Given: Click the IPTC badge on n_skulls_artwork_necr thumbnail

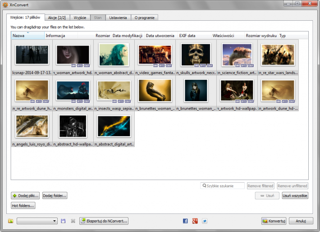Looking at the screenshot, I should [203, 65].
